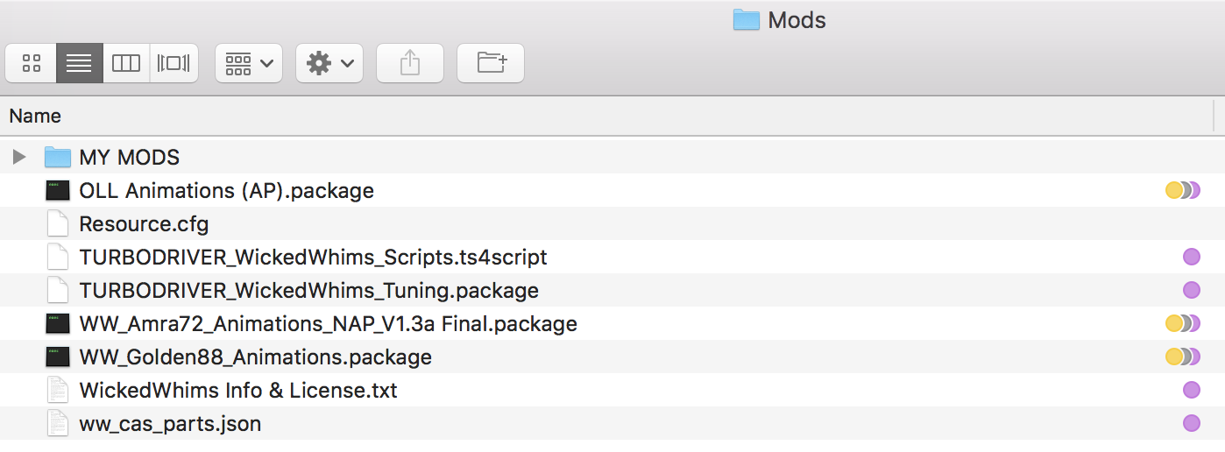Create a new folder with toolbar icon
Image resolution: width=1225 pixels, height=452 pixels.
[x=491, y=63]
